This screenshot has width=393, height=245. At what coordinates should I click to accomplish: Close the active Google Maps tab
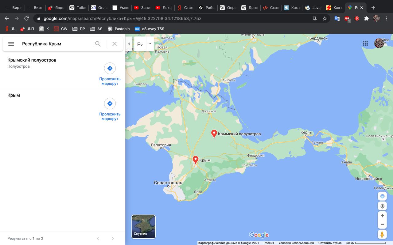362,8
